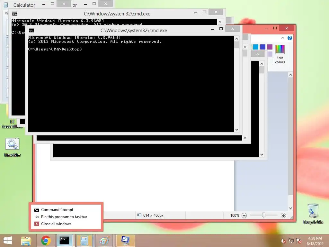Screen dimensions: 329x247
Task: Click the 100% zoom level in Paint
Action: tap(235, 215)
